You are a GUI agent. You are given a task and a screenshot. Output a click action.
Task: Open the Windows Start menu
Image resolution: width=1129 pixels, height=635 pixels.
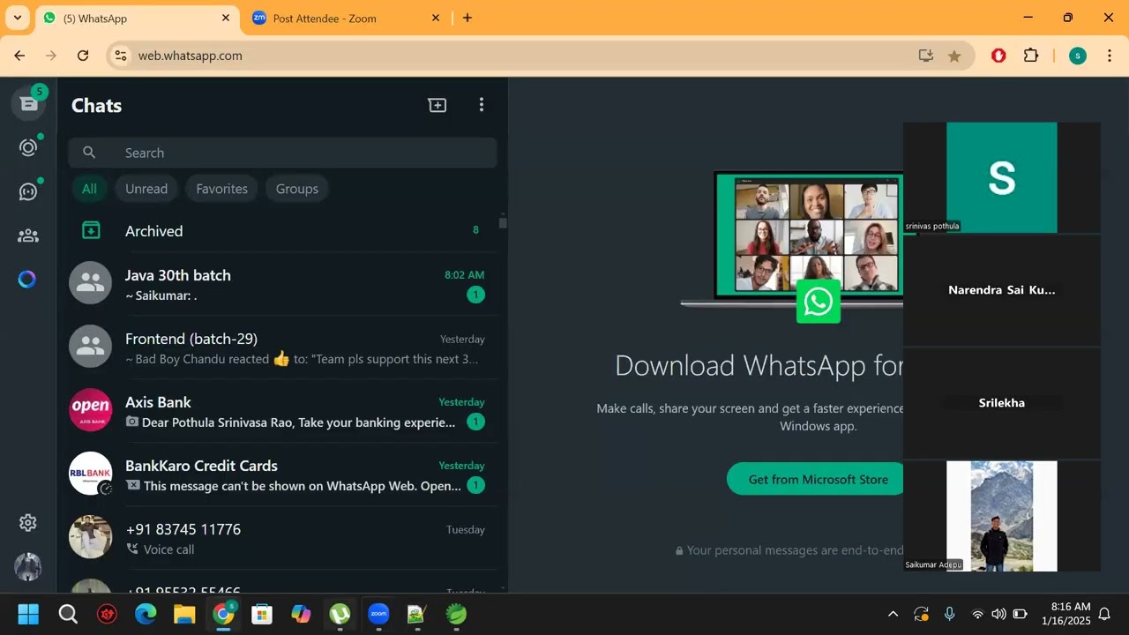[x=28, y=614]
